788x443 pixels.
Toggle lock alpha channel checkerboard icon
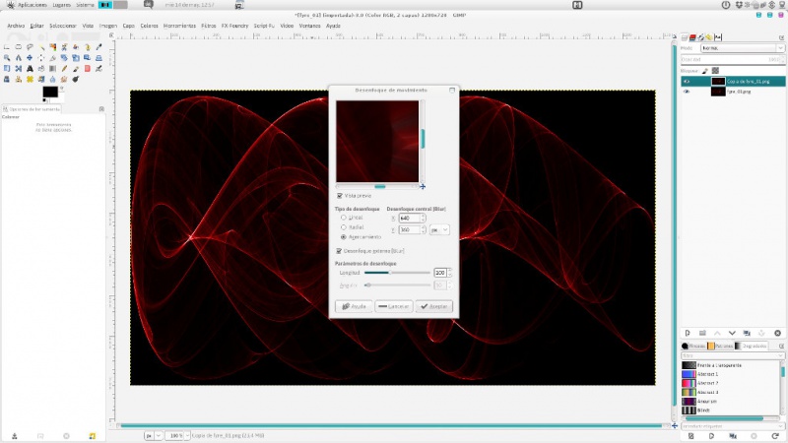tap(715, 71)
